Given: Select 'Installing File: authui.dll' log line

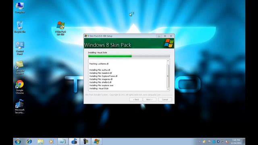Looking at the screenshot, I should pyautogui.click(x=100, y=70).
